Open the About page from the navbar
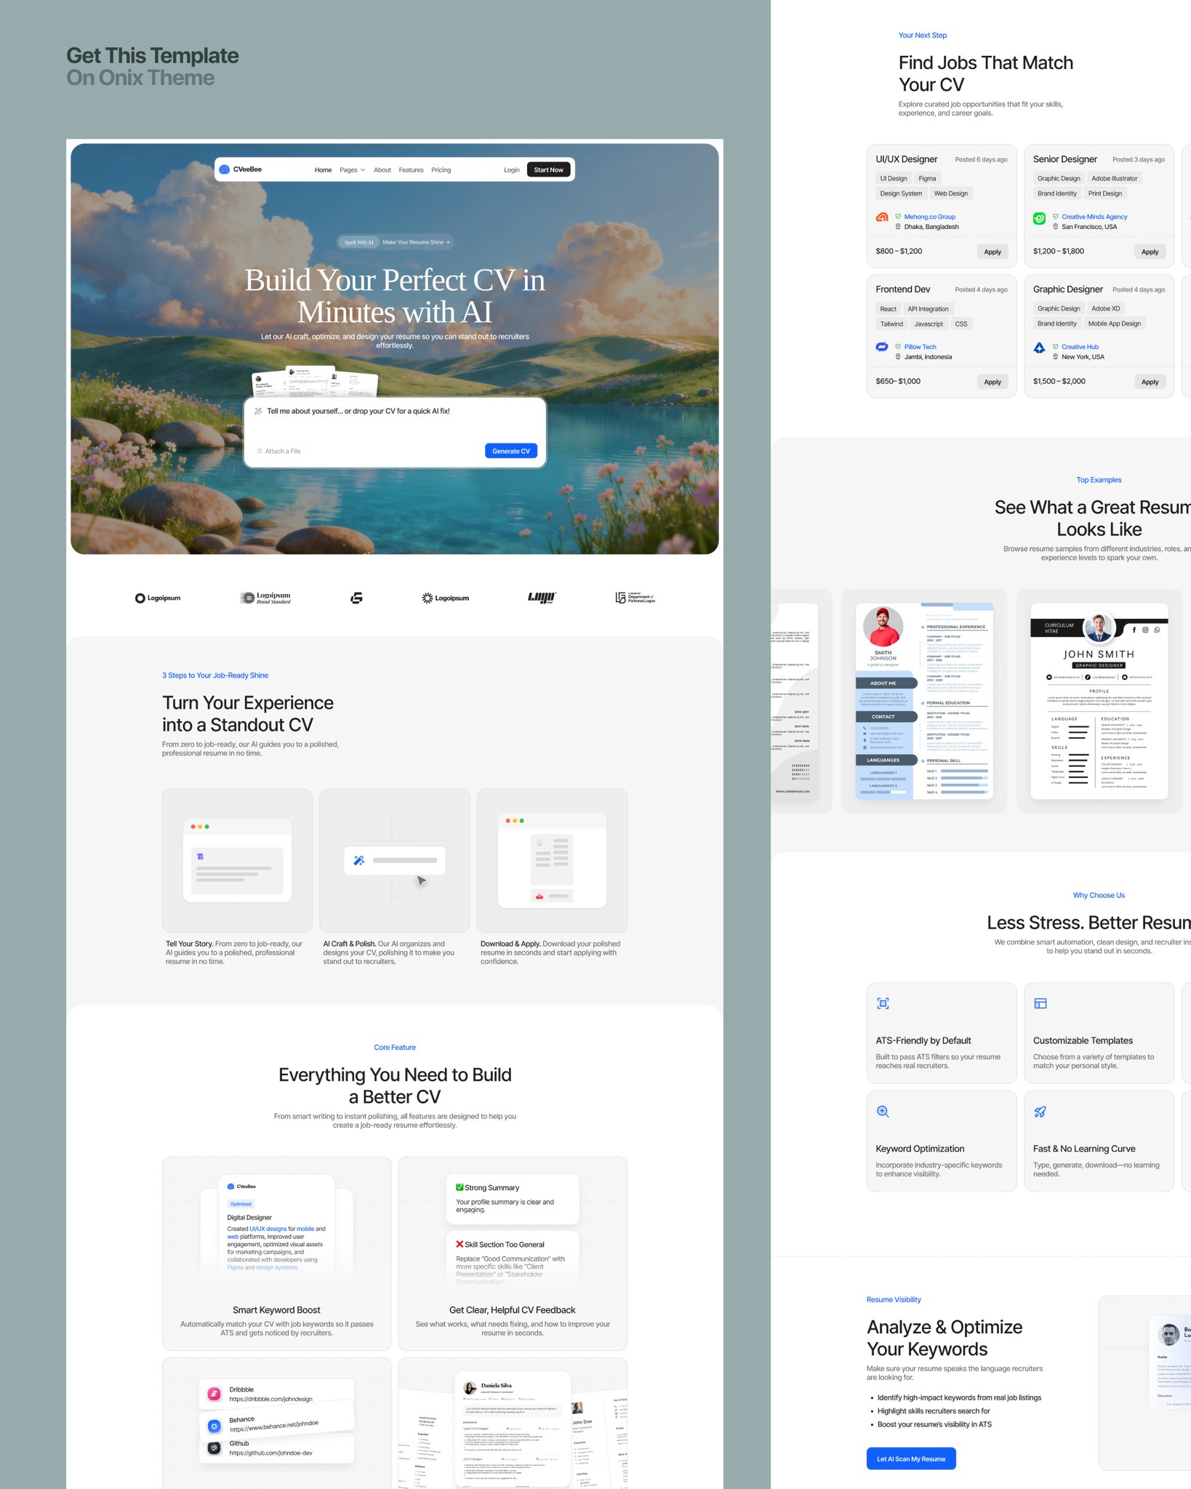This screenshot has width=1191, height=1489. pyautogui.click(x=382, y=170)
